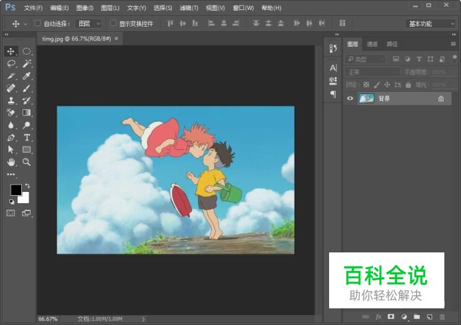Open the 基本功能 workspace dropdown
Image resolution: width=461 pixels, height=325 pixels.
[430, 23]
